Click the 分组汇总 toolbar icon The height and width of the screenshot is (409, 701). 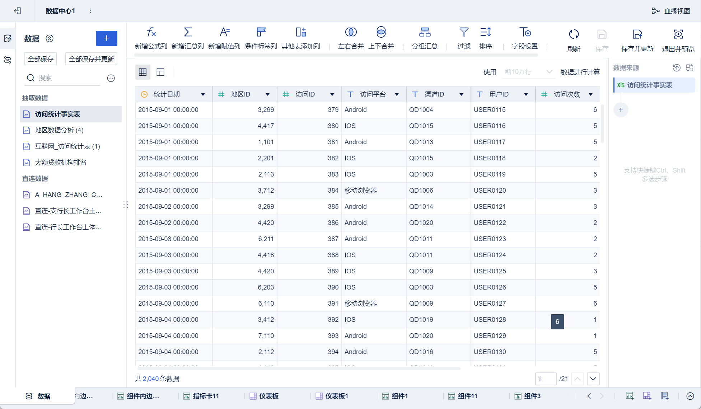[x=425, y=33]
